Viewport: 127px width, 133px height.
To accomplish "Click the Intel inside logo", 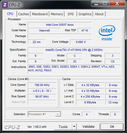I will [x=107, y=33].
